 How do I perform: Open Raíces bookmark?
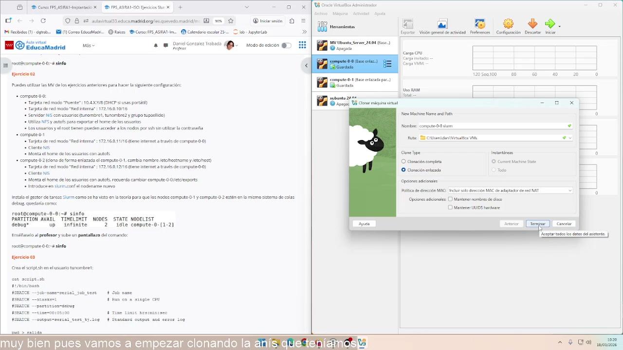click(x=117, y=32)
